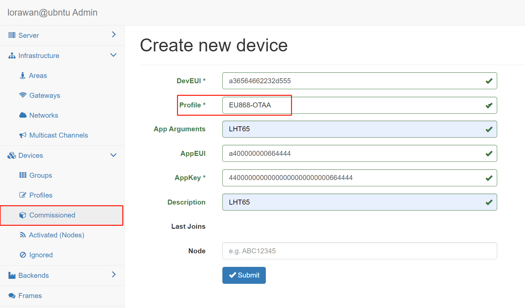
Task: Click the AppKey validation checkmark
Action: pyautogui.click(x=489, y=178)
